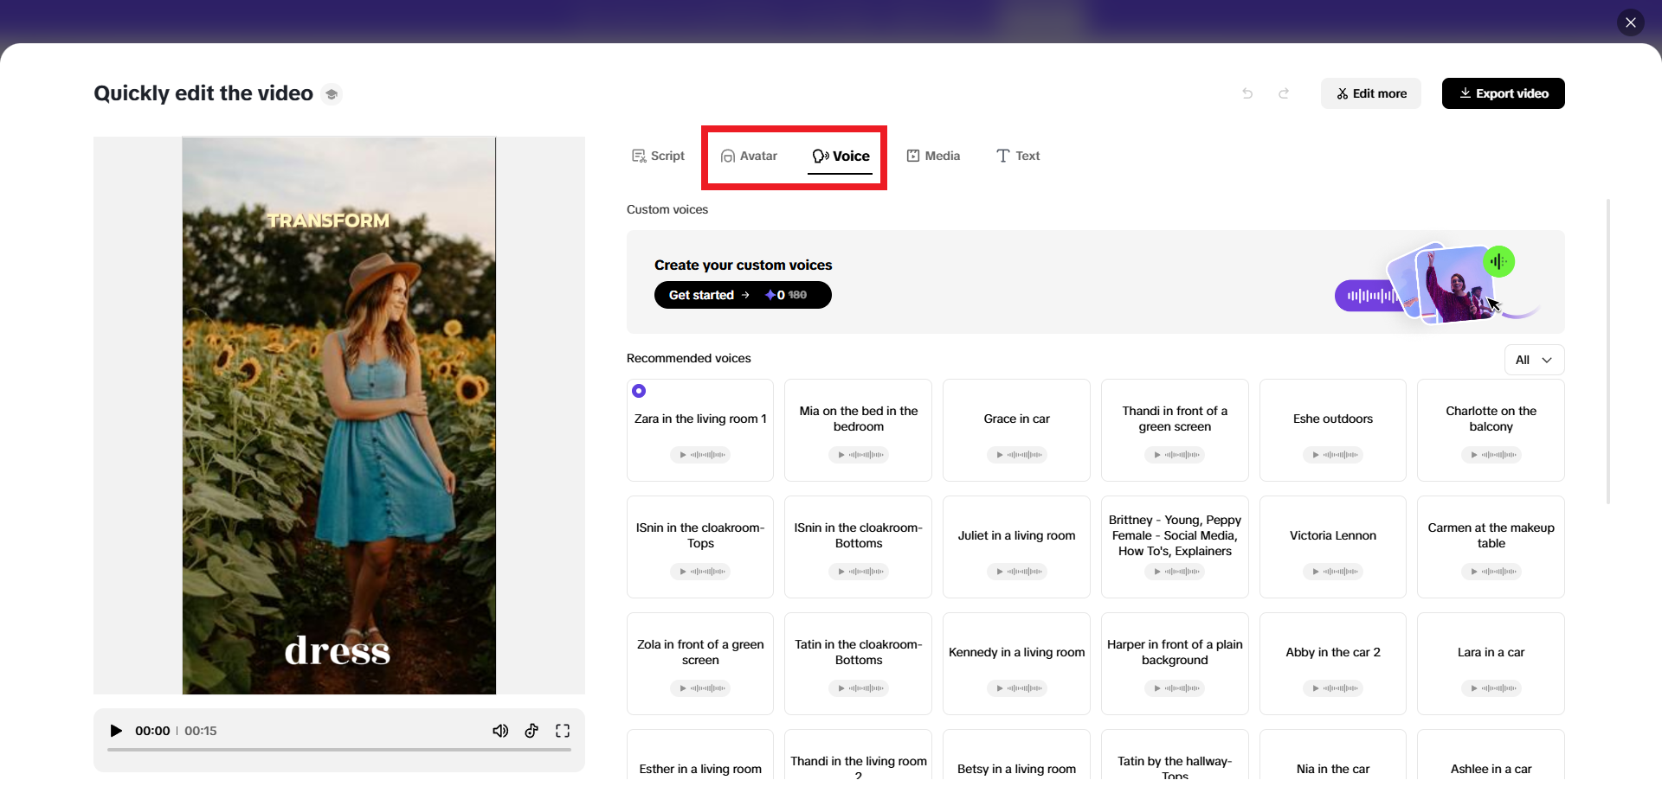
Task: Select Mia on the bed voice card
Action: [x=858, y=419]
